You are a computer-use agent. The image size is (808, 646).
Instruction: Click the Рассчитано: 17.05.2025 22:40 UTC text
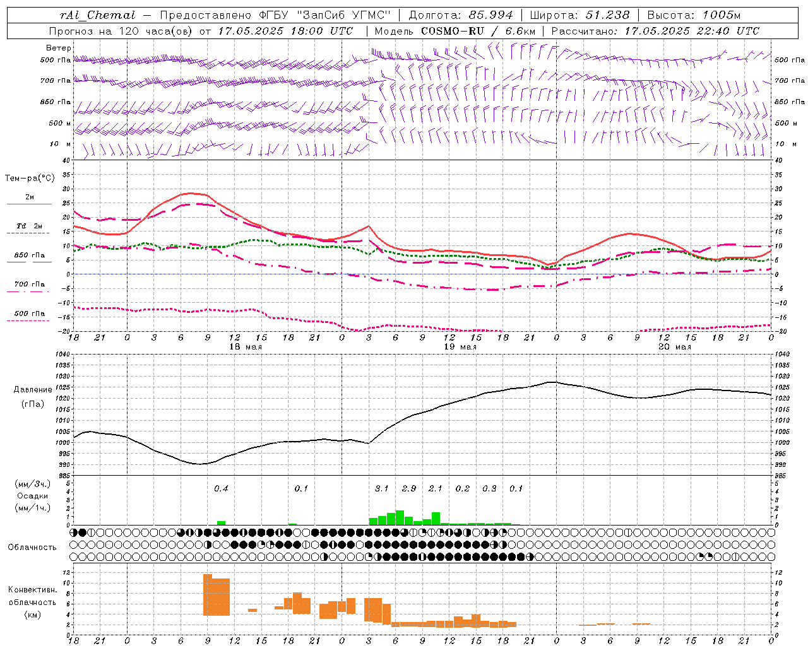click(655, 31)
